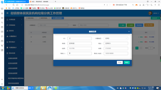Click search magnifier in browser search box
161x90 pixels.
tap(133, 5)
